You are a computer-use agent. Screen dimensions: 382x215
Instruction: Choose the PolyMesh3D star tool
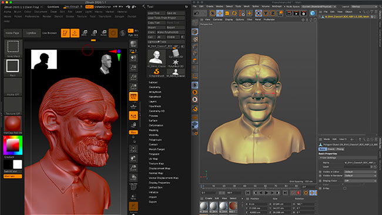pos(175,63)
